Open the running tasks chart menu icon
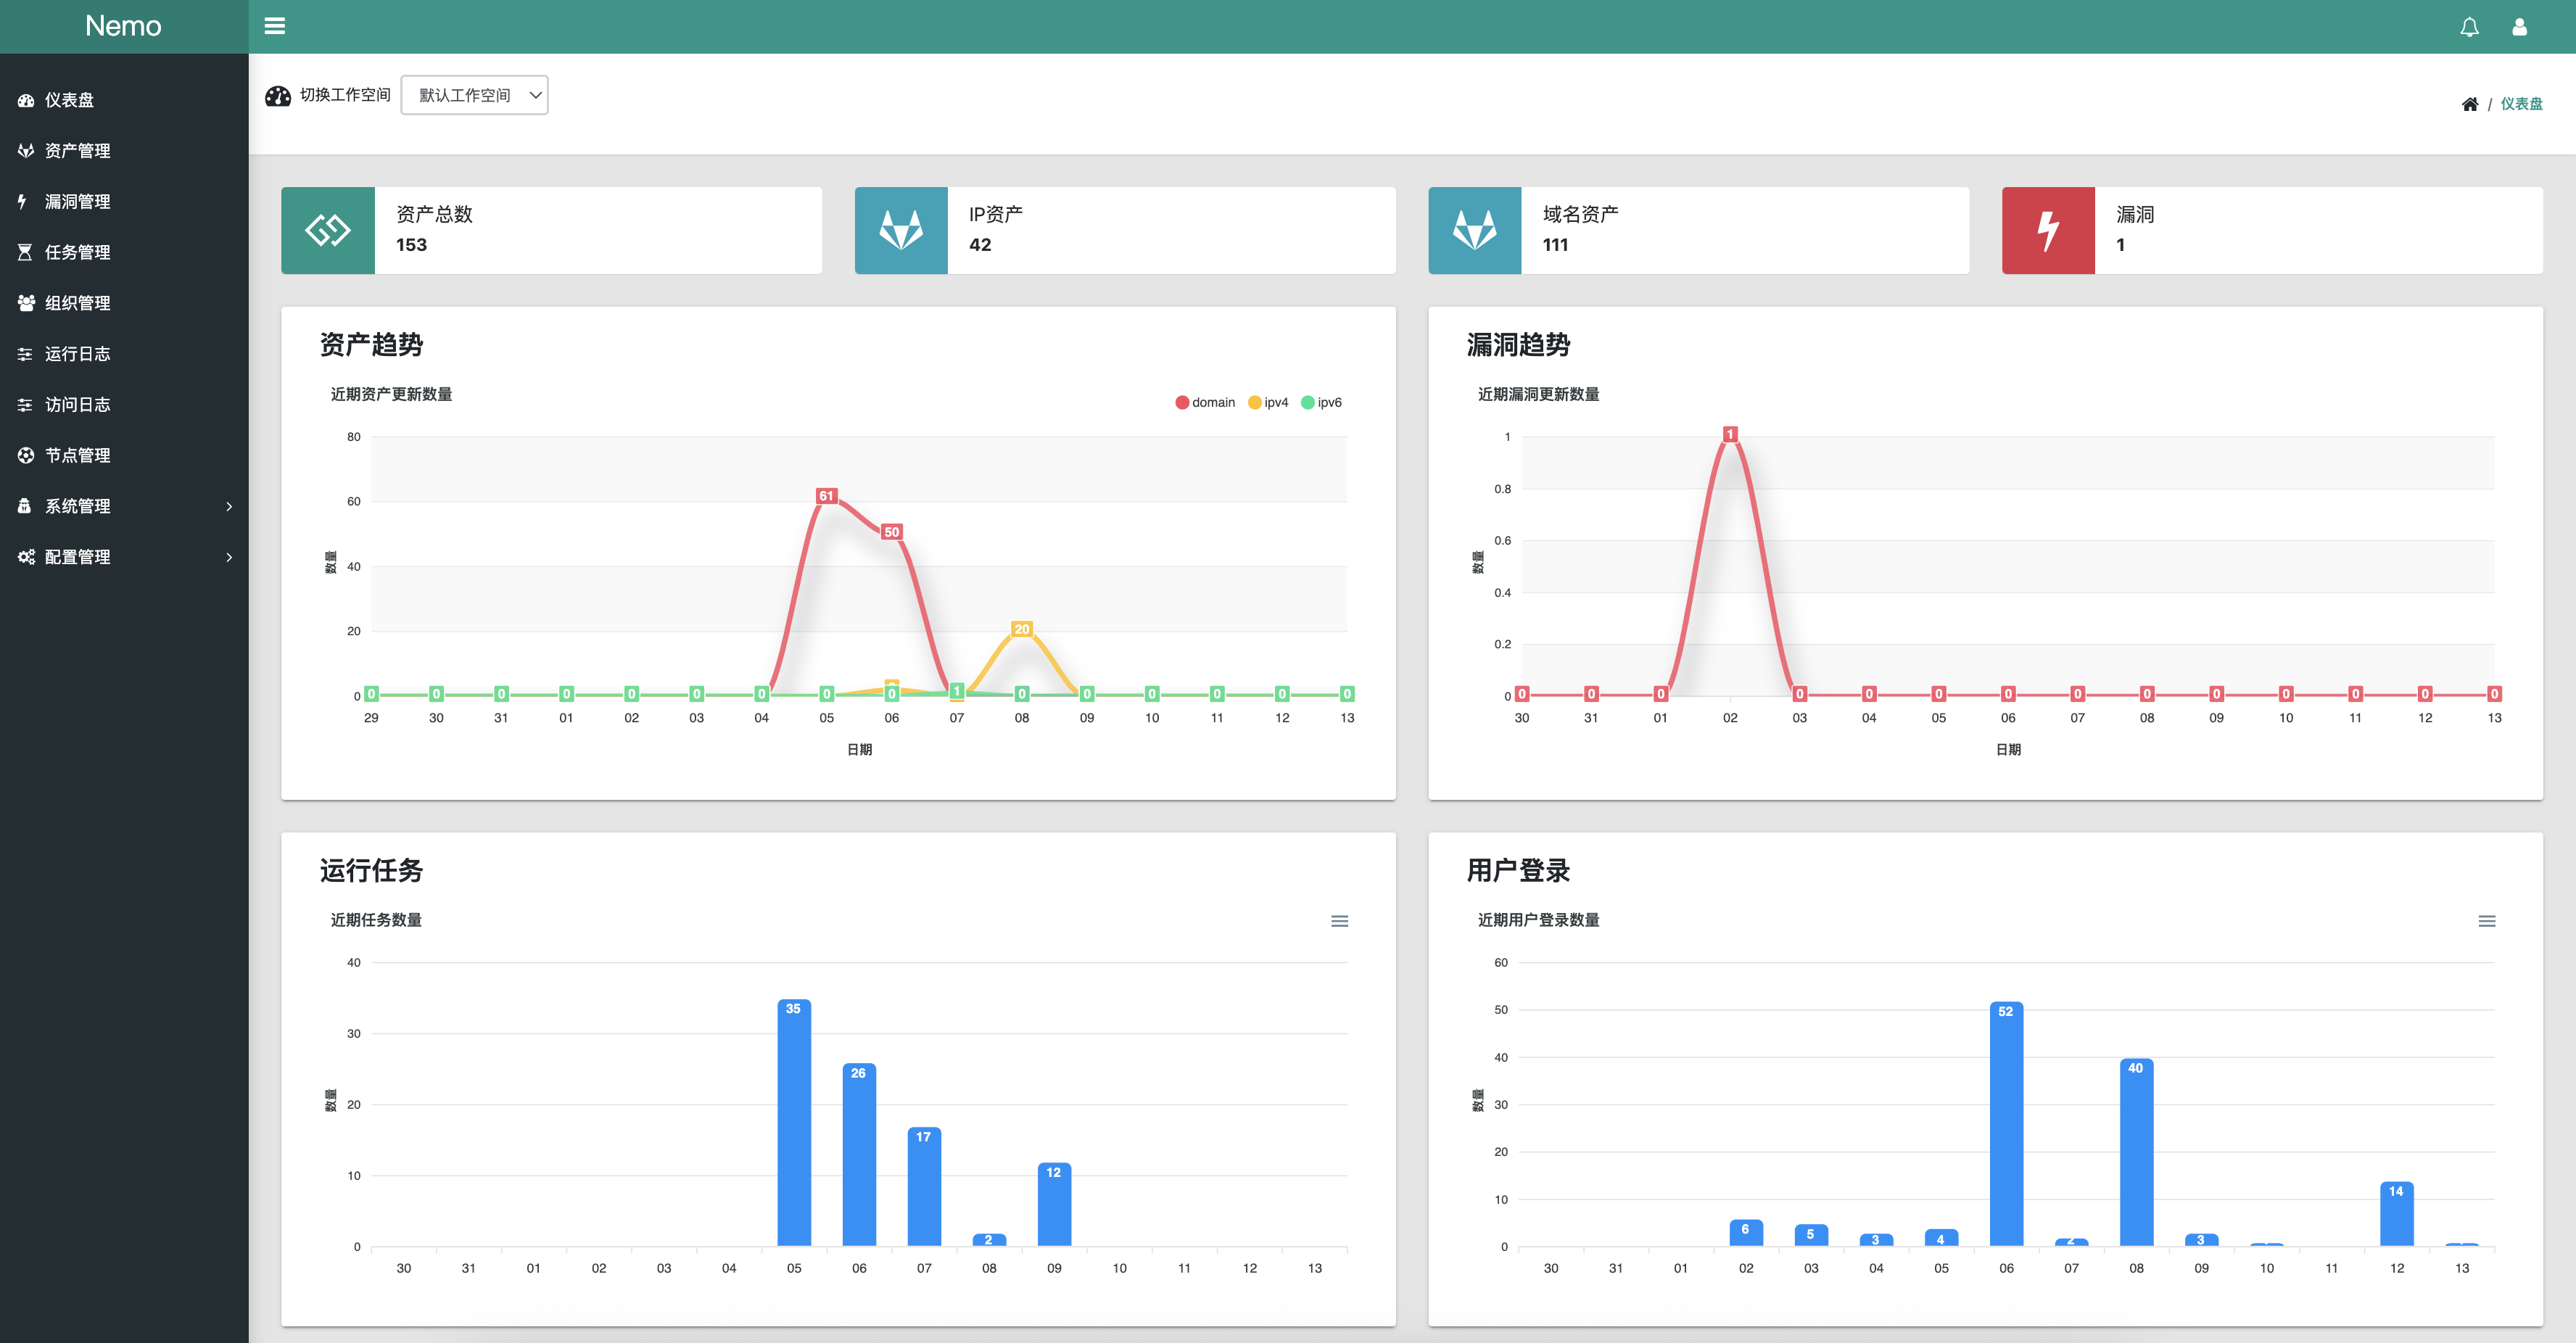The image size is (2576, 1343). [1339, 921]
